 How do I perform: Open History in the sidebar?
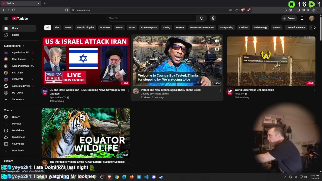point(19,117)
